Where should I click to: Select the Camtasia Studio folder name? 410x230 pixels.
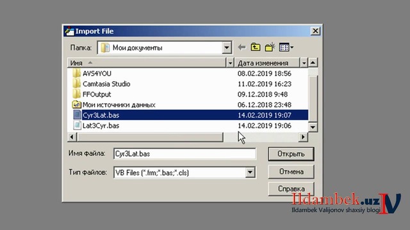[106, 84]
